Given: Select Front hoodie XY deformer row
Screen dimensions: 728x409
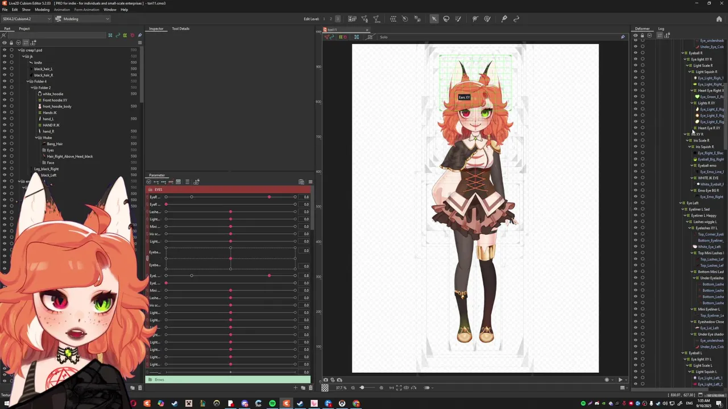Looking at the screenshot, I should (55, 100).
